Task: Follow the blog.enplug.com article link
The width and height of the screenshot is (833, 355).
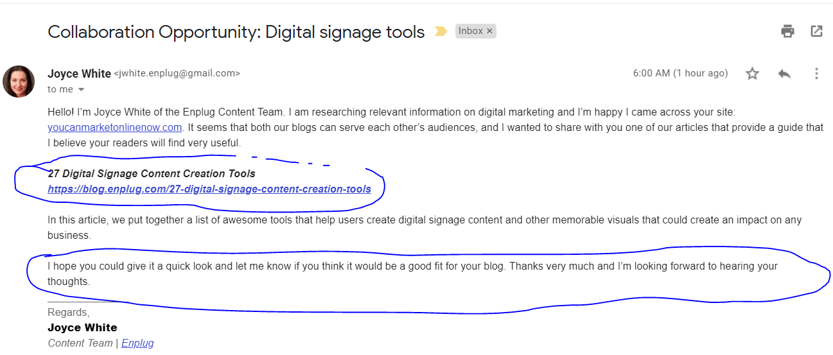Action: point(209,189)
